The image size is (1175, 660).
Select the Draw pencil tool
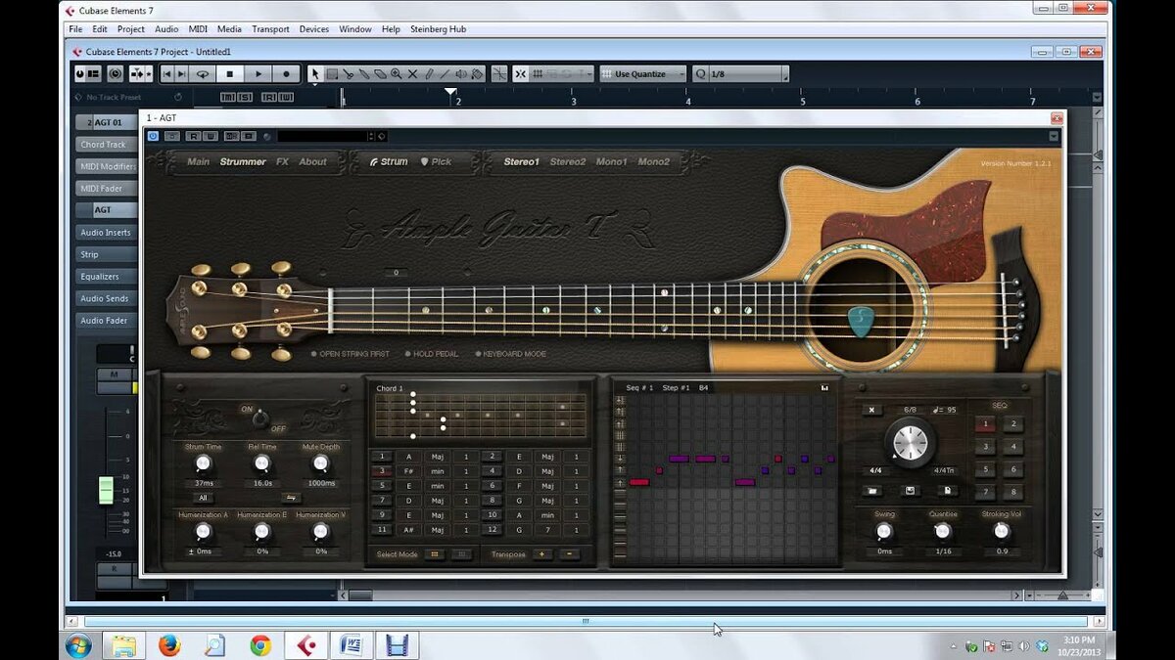(x=429, y=73)
